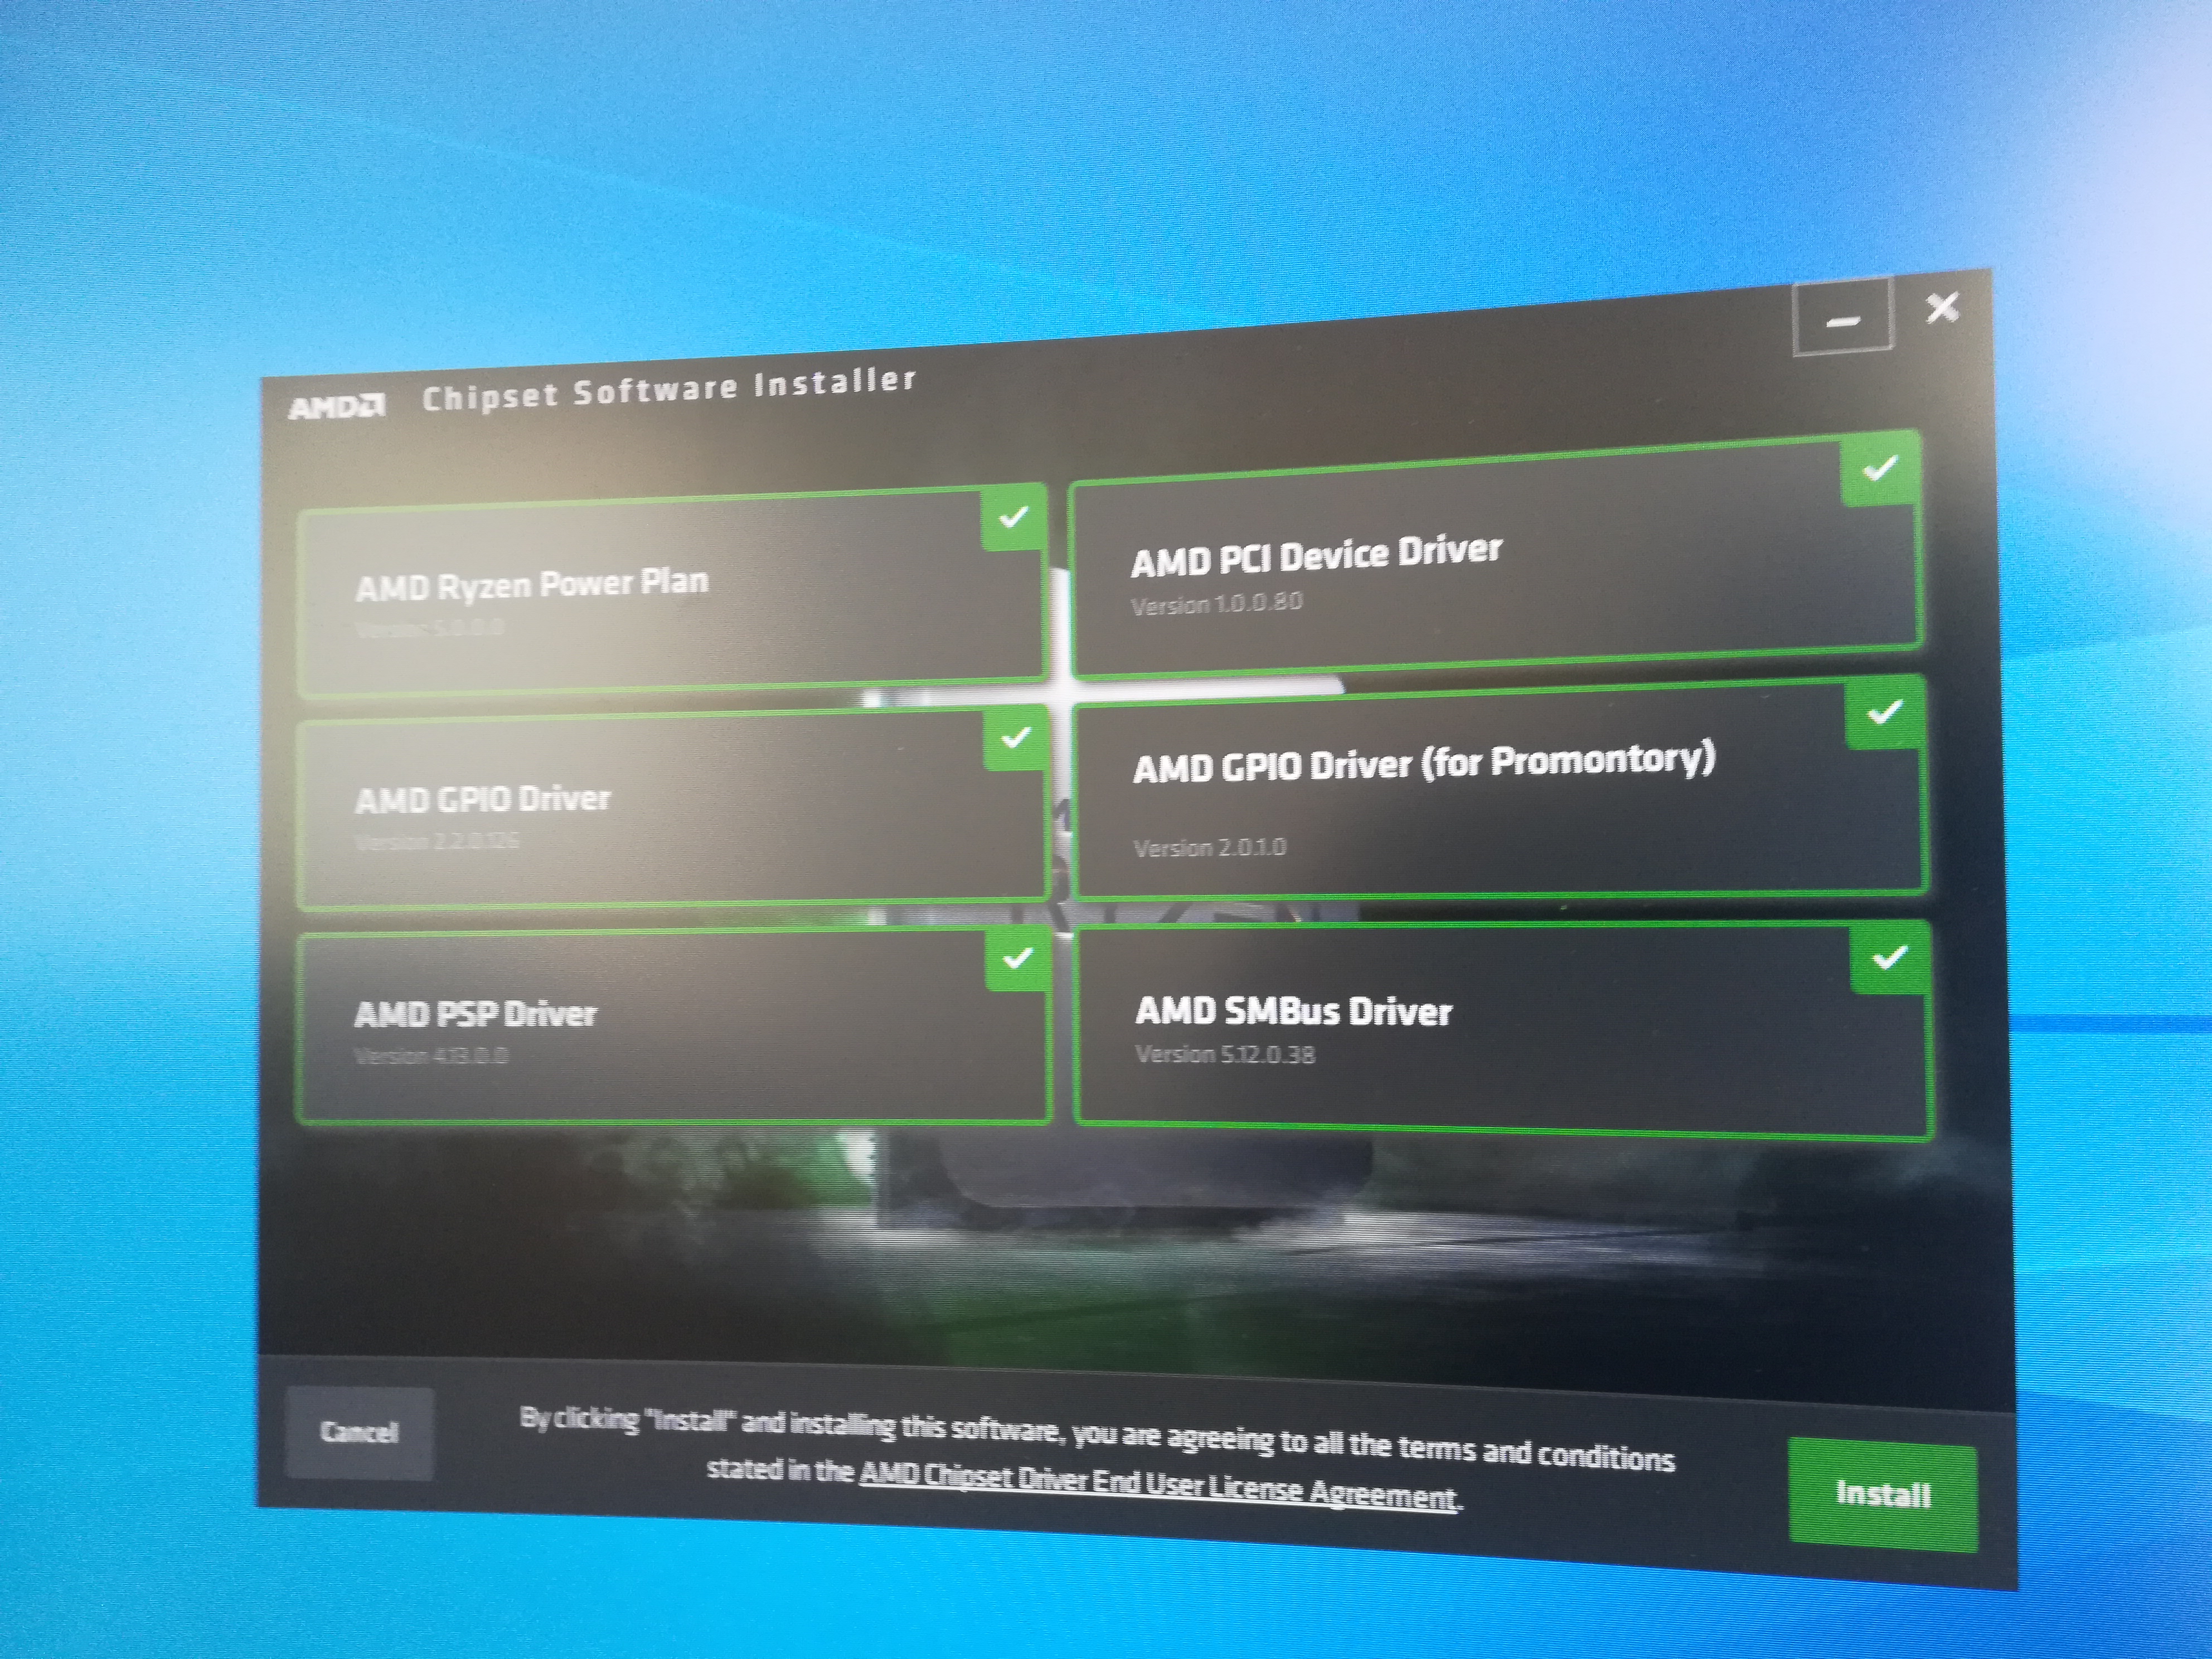The width and height of the screenshot is (2212, 1659).
Task: Uncheck the AMD Ryzen Power Plan checkmark
Action: (x=1014, y=518)
